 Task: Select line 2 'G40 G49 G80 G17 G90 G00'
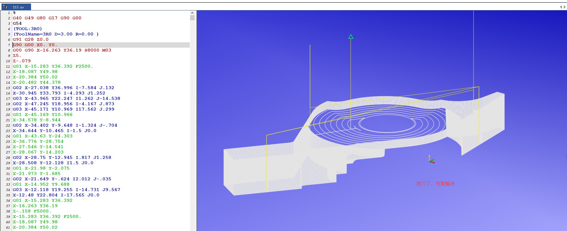click(47, 18)
